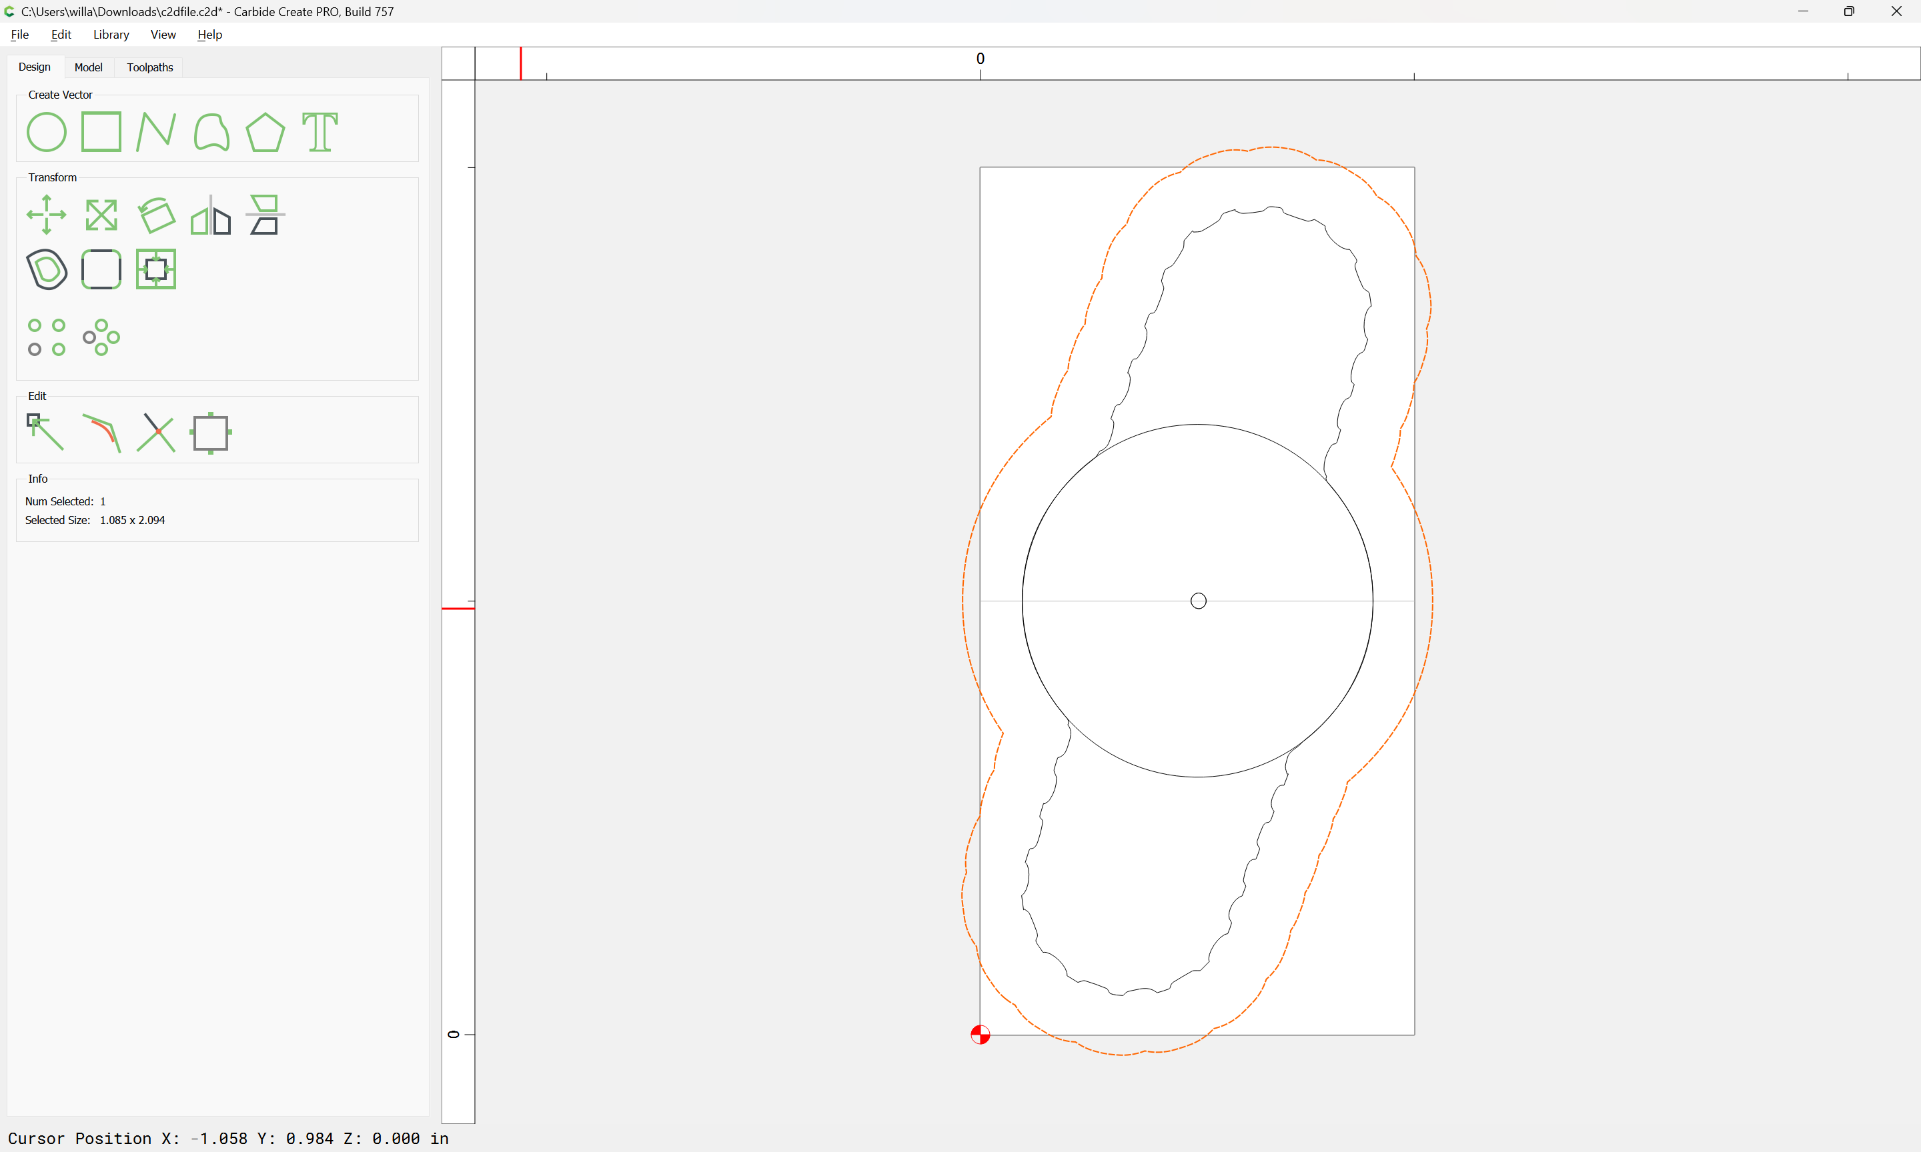Restore down the Carbide Create window

click(1850, 11)
